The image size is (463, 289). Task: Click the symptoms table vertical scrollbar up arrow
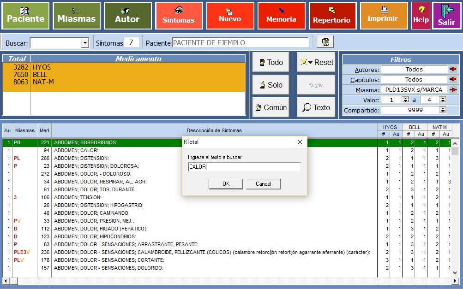tap(455, 143)
